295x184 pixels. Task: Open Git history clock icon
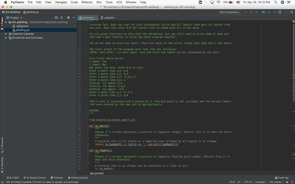pyautogui.click(x=279, y=12)
